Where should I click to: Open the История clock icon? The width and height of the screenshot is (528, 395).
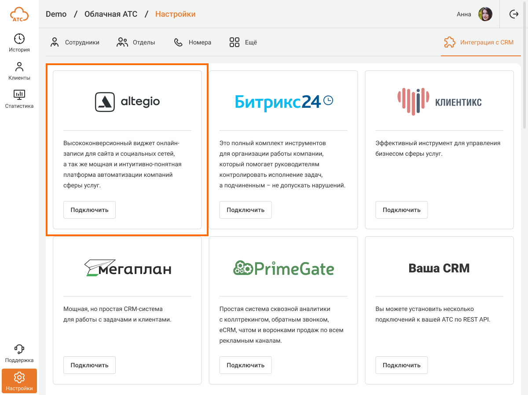point(19,39)
